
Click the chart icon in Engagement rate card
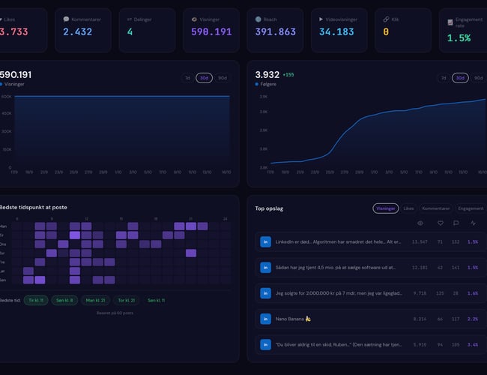pos(450,22)
